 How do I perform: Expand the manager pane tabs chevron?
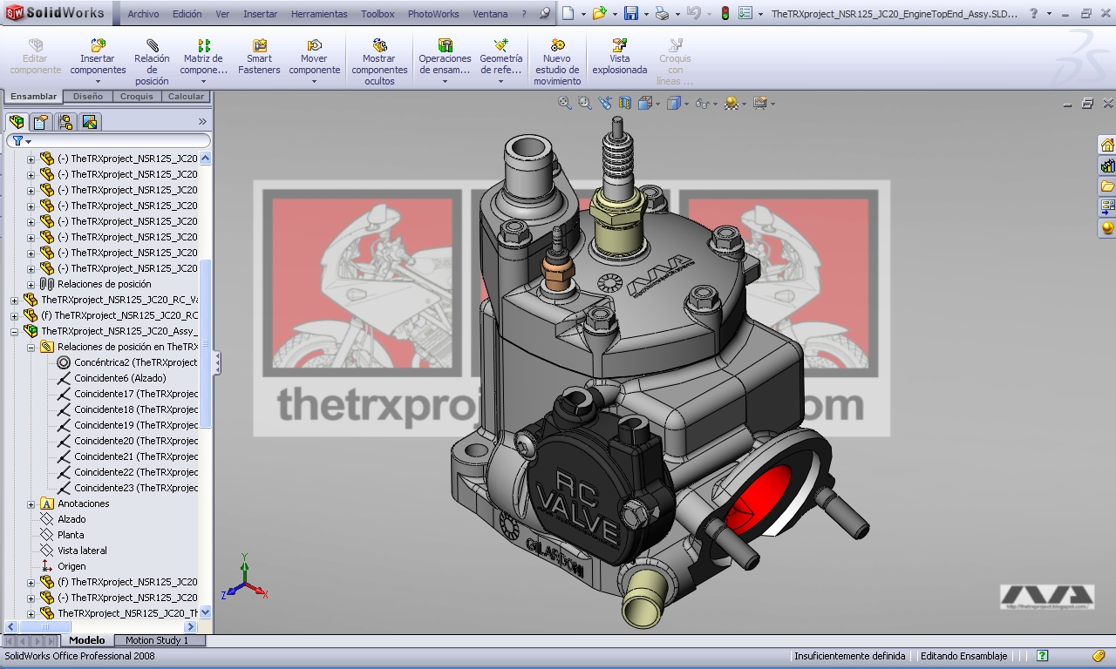click(202, 122)
